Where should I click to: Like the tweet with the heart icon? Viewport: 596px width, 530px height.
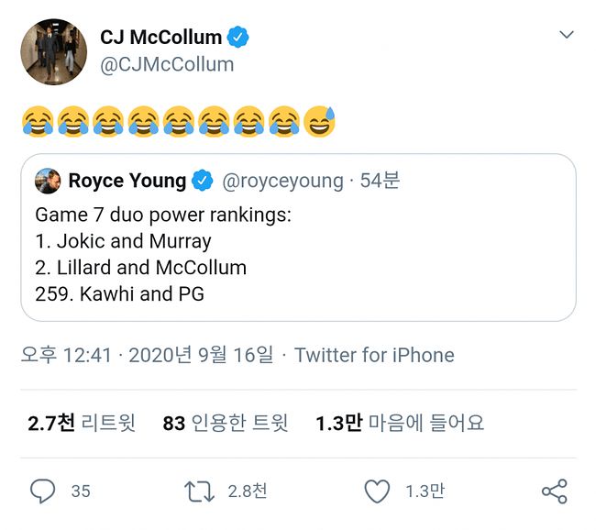coord(377,491)
